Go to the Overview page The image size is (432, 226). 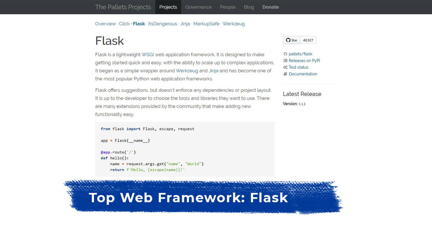click(105, 24)
